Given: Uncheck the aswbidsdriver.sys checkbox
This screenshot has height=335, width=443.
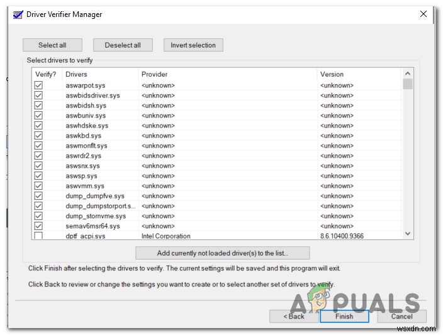Looking at the screenshot, I should point(38,96).
